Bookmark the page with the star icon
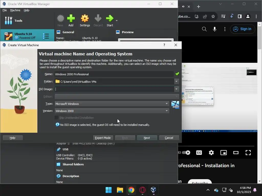 (213, 16)
